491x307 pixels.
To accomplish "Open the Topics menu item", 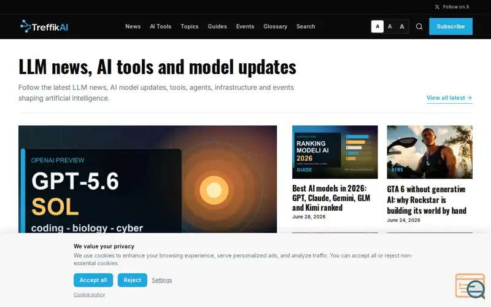I will (x=190, y=26).
